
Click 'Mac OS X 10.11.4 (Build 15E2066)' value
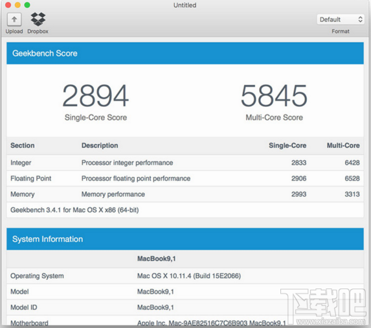tap(189, 276)
